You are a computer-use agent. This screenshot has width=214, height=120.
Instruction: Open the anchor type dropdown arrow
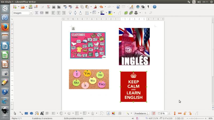(x=140, y=13)
